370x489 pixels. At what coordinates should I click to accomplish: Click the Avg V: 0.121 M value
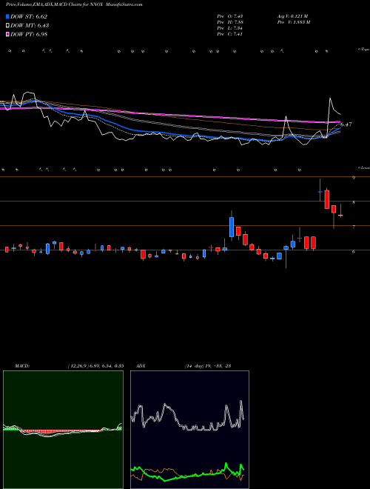pos(292,16)
